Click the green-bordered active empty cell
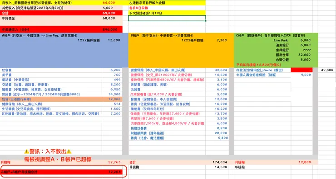 (167, 18)
